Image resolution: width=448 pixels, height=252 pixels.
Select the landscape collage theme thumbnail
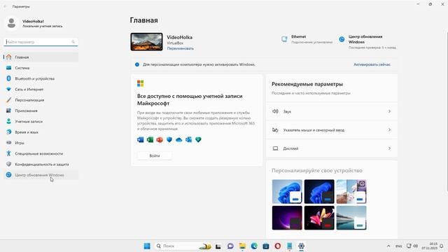click(351, 191)
